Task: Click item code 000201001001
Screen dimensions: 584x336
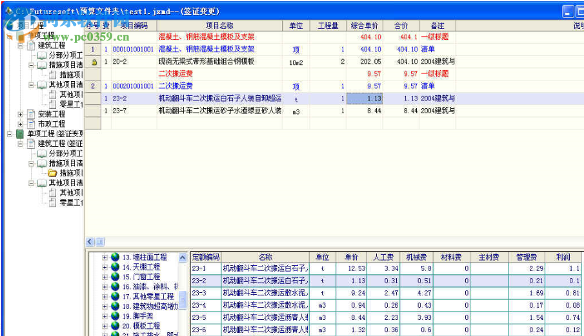Action: coord(133,86)
